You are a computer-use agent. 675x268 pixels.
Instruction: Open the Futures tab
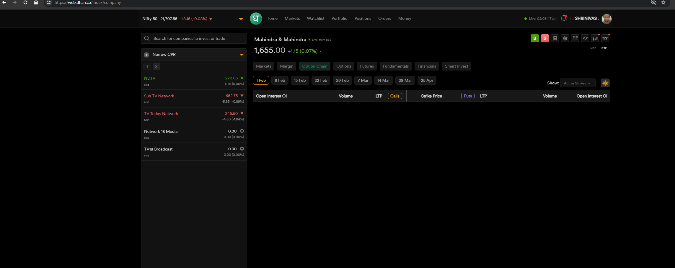click(x=367, y=66)
